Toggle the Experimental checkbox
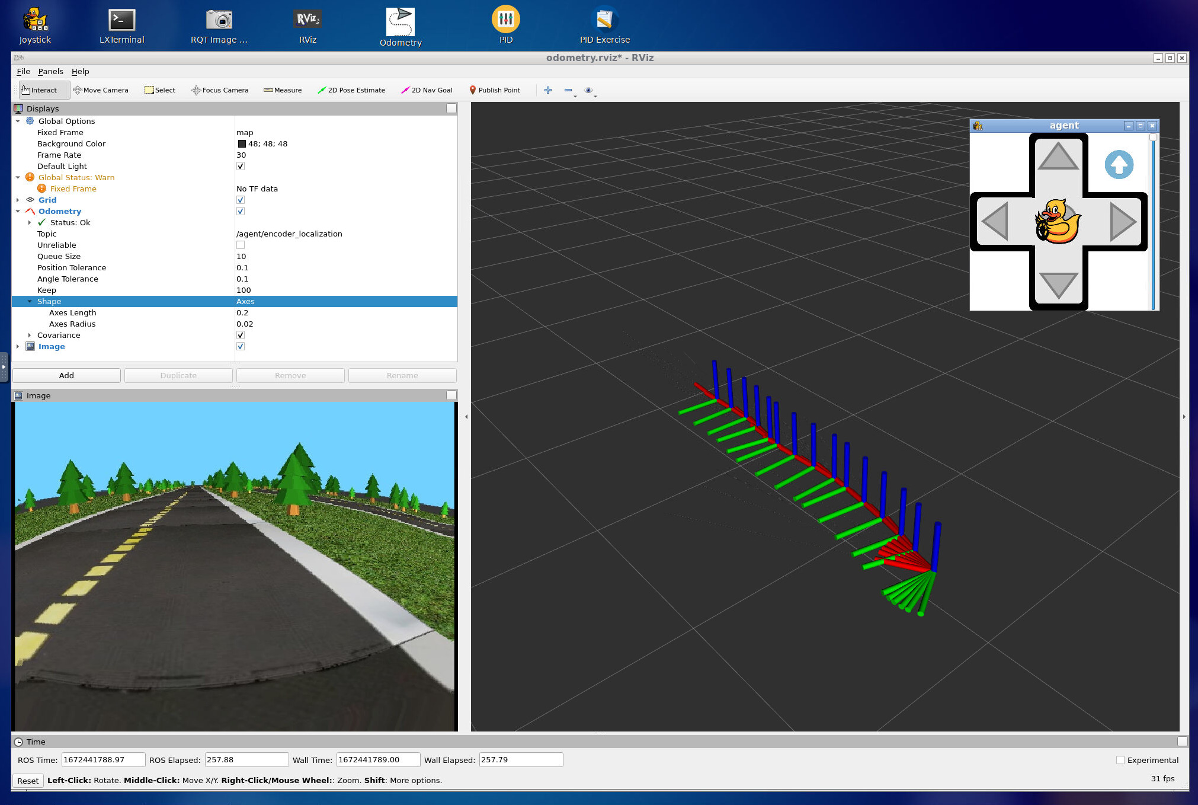 [1120, 760]
